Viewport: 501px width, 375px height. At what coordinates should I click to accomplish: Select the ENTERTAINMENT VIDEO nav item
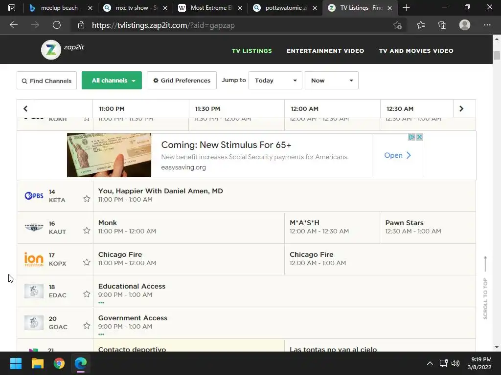[325, 51]
